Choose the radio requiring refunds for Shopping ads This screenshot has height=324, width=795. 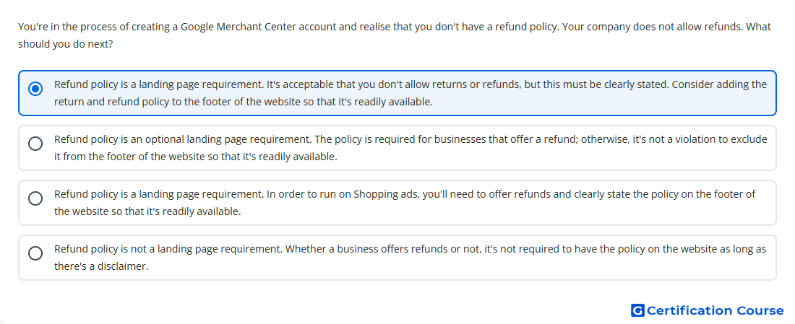click(x=35, y=198)
